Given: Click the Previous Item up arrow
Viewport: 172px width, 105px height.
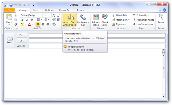Looking at the screenshot, I should pyautogui.click(x=24, y=5).
